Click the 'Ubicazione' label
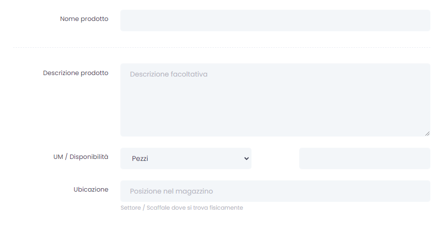 click(x=91, y=189)
